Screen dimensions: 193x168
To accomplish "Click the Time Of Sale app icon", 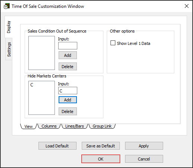I will click(7, 6).
